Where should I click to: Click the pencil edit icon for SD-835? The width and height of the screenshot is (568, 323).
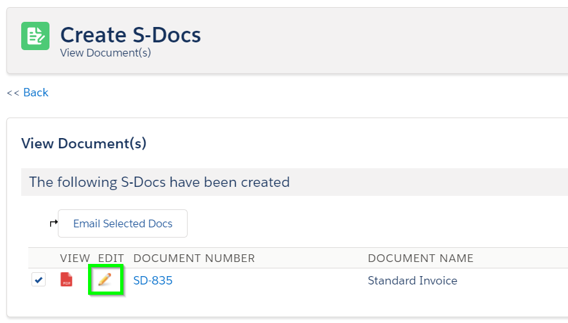(105, 279)
